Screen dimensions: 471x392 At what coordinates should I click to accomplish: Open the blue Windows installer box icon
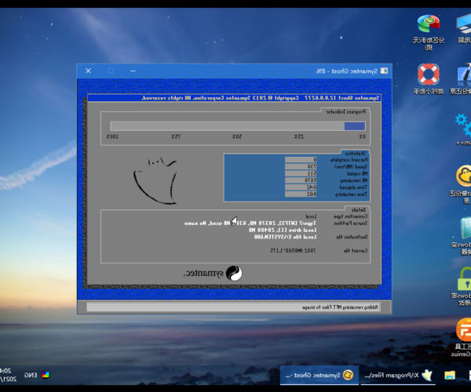[x=465, y=227]
